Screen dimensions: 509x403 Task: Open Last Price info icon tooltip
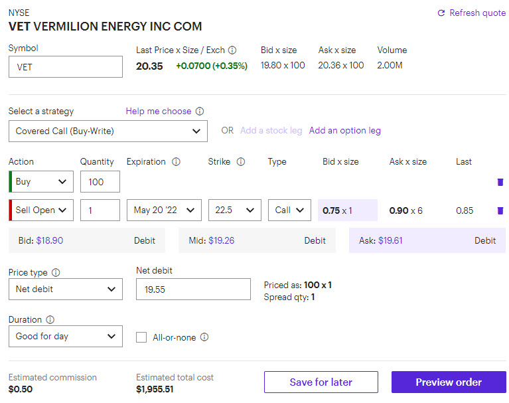point(232,50)
